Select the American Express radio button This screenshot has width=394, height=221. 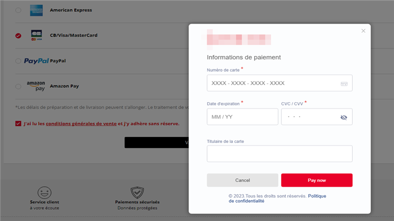pos(19,10)
